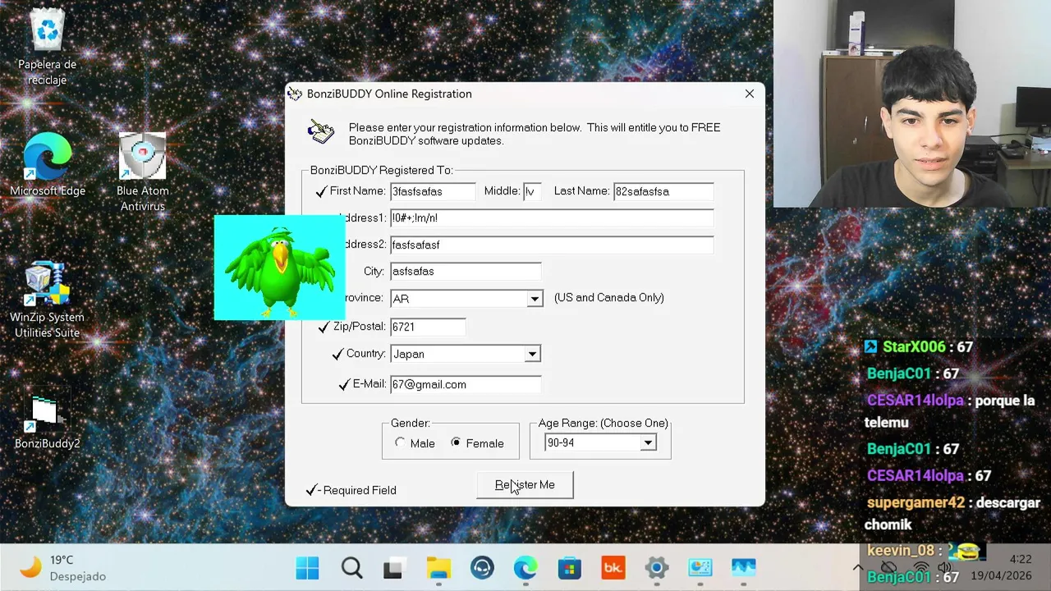Click the "BonziBUDDY Registered To:" group label
Viewport: 1051px width, 591px height.
(x=381, y=170)
